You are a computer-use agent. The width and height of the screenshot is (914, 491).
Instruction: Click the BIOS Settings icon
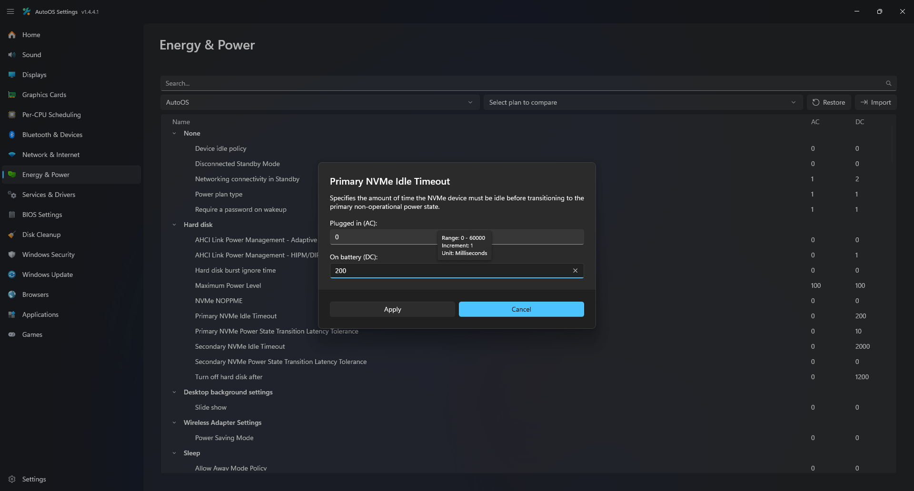[12, 215]
